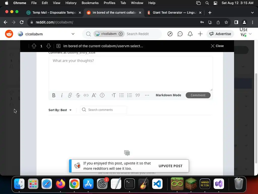Apply strikethrough formatting
258x194 pixels.
tap(78, 95)
